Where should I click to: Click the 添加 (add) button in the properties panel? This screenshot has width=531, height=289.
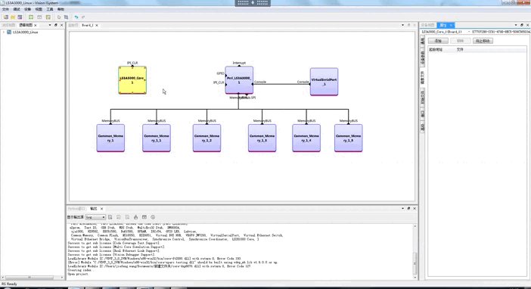click(438, 41)
